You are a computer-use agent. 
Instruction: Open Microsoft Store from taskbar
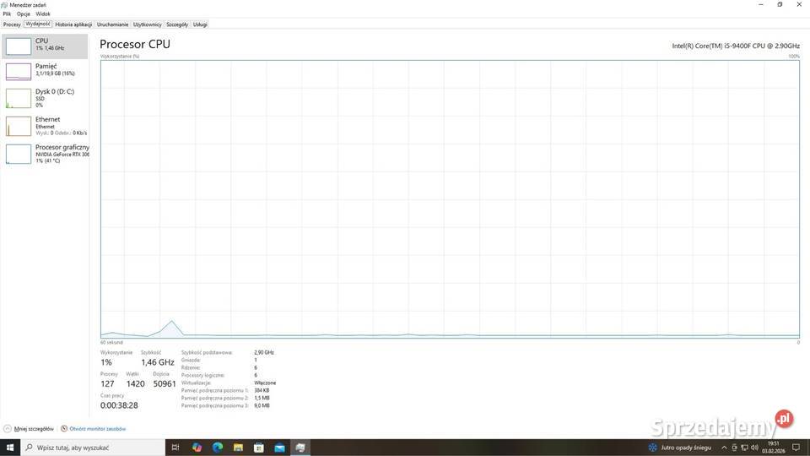259,448
